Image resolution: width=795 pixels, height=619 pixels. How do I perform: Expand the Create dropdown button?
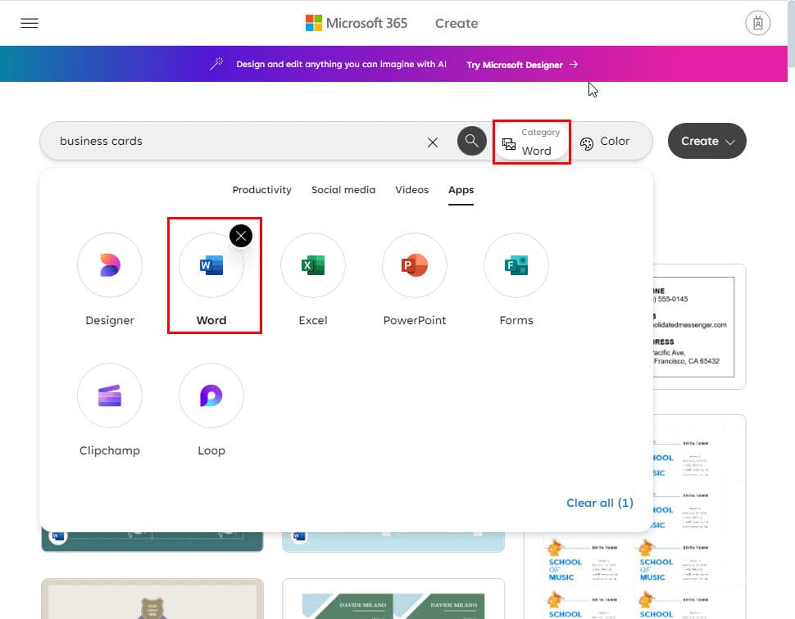[x=706, y=141]
